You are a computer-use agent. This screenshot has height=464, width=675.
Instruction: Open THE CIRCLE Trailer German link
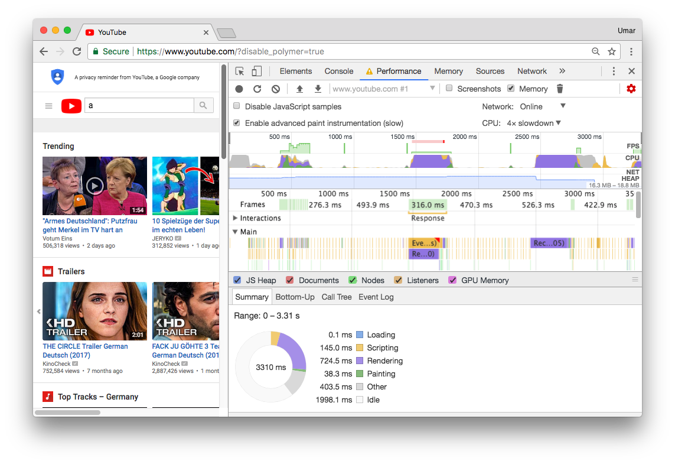pos(85,351)
